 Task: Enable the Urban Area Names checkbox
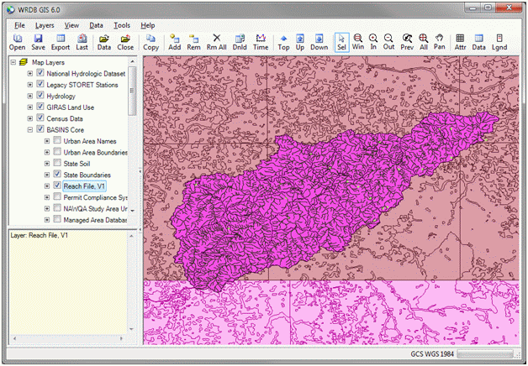[x=57, y=141]
